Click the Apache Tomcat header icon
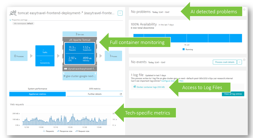Screen dimensions: 253x138 tap(71, 40)
